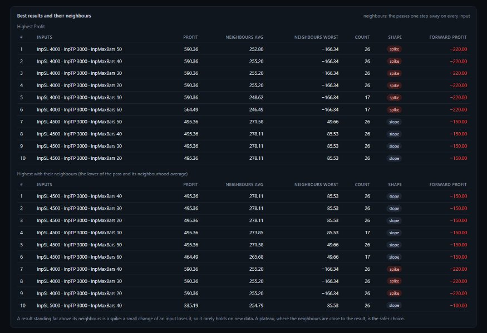
Task: Click the spike badge in the InpSL 4000 InpMaxBars 50 row
Action: 394,49
